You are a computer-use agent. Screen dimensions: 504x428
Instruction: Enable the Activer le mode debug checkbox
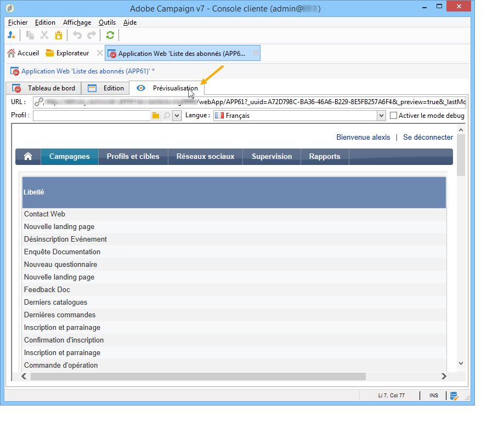click(393, 116)
